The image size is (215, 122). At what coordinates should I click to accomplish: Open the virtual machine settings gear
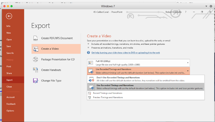click(211, 6)
